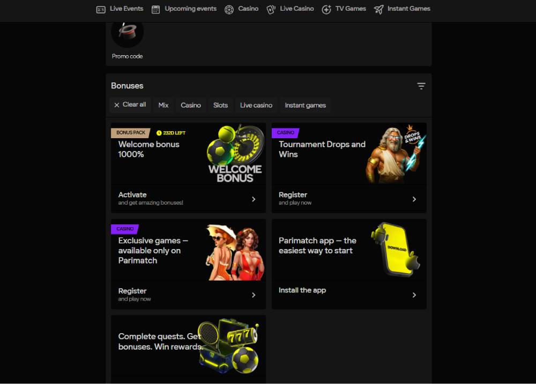Image resolution: width=536 pixels, height=384 pixels.
Task: Expand the Welcome bonus Activate arrow
Action: click(254, 199)
